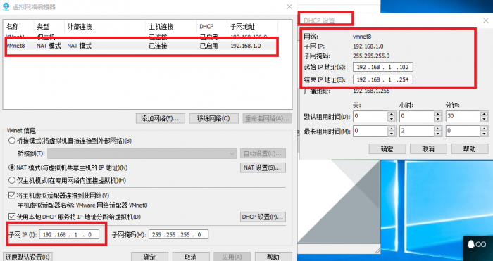The width and height of the screenshot is (493, 261).
Task: Select the host-only mode (仅主机模式) radio button
Action: 12,180
